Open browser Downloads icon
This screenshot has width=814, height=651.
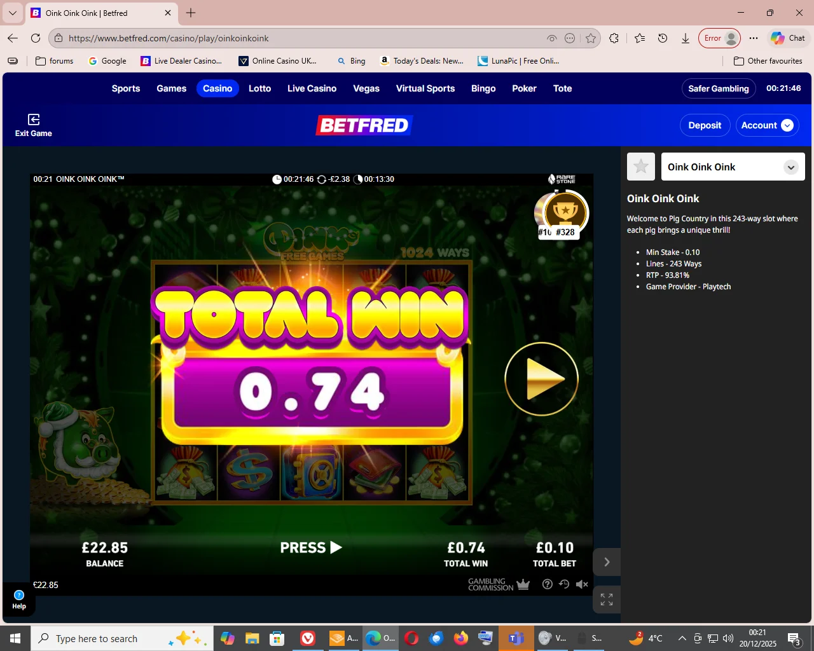[686, 38]
